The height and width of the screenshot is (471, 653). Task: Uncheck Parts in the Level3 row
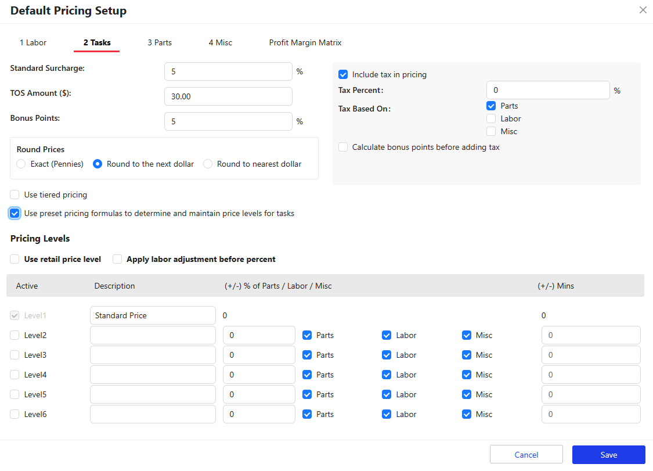(x=307, y=355)
